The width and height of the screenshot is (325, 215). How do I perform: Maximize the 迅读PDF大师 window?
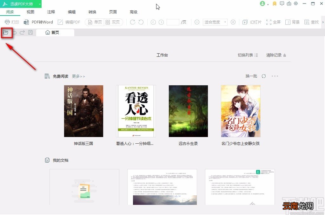point(313,3)
